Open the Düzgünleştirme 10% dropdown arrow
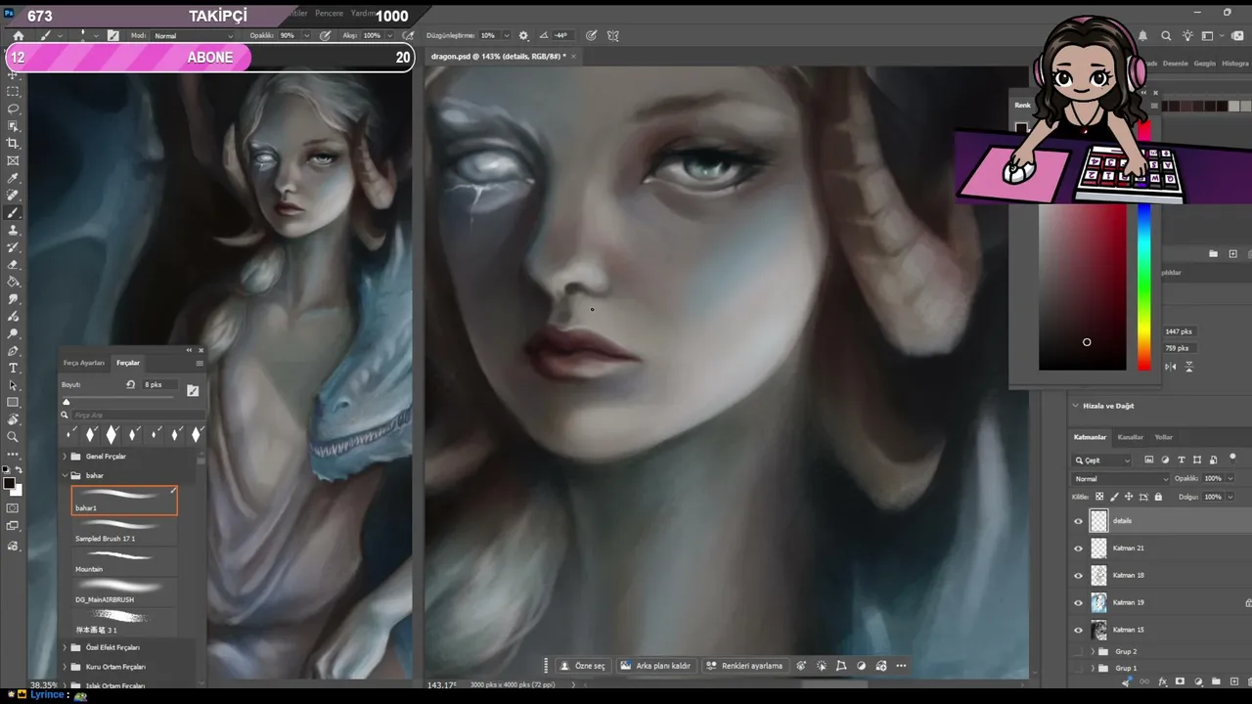Screen dimensions: 1252x704 [506, 36]
